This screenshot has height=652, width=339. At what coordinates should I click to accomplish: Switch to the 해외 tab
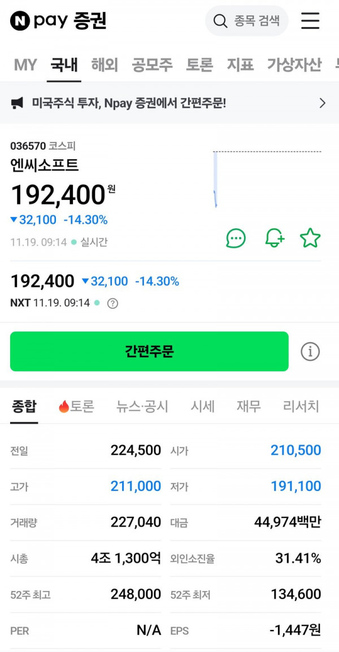105,65
